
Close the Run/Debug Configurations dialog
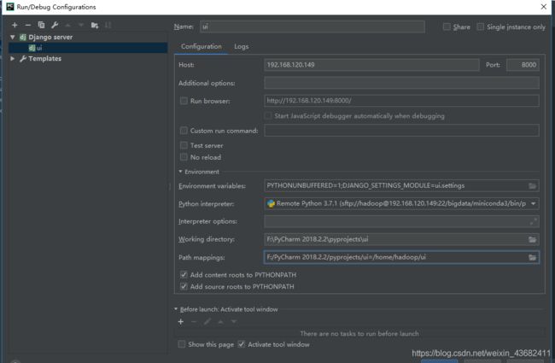pos(544,7)
